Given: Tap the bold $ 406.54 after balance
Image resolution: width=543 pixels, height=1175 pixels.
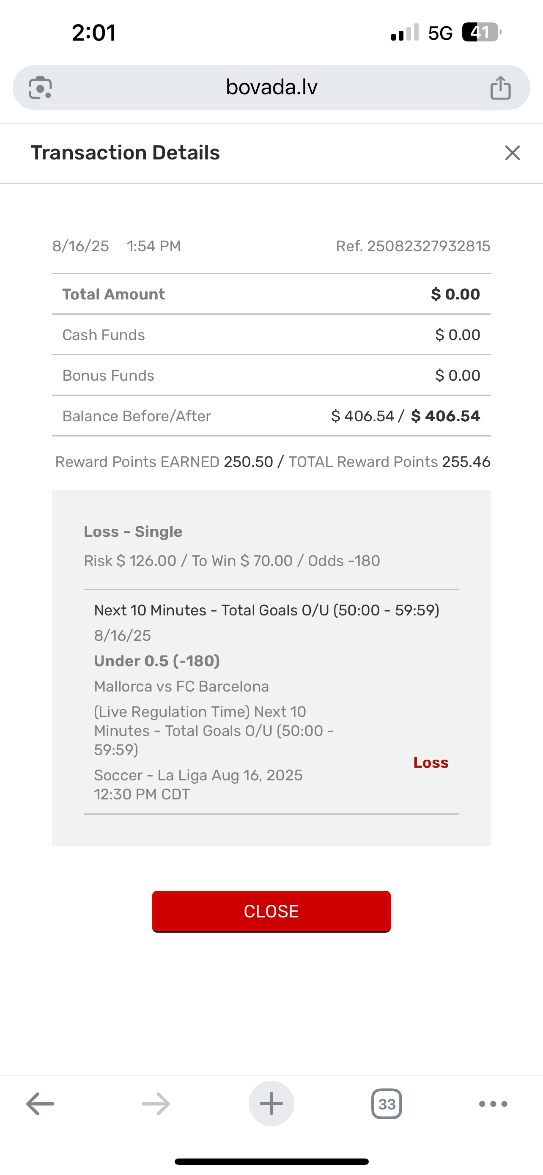Looking at the screenshot, I should coord(445,416).
